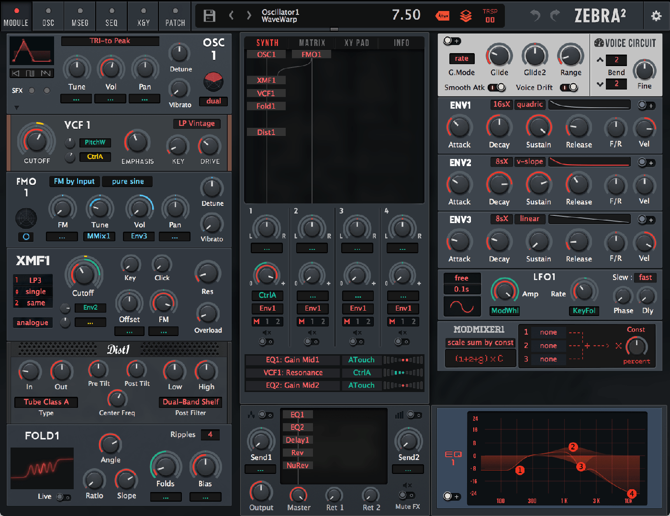Click the OSC 1 triangle waveform preview

32,52
